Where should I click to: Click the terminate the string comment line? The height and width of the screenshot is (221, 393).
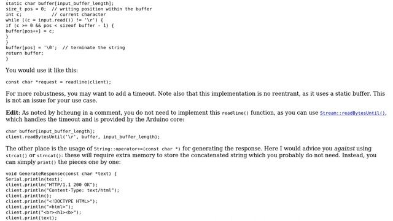coord(65,48)
